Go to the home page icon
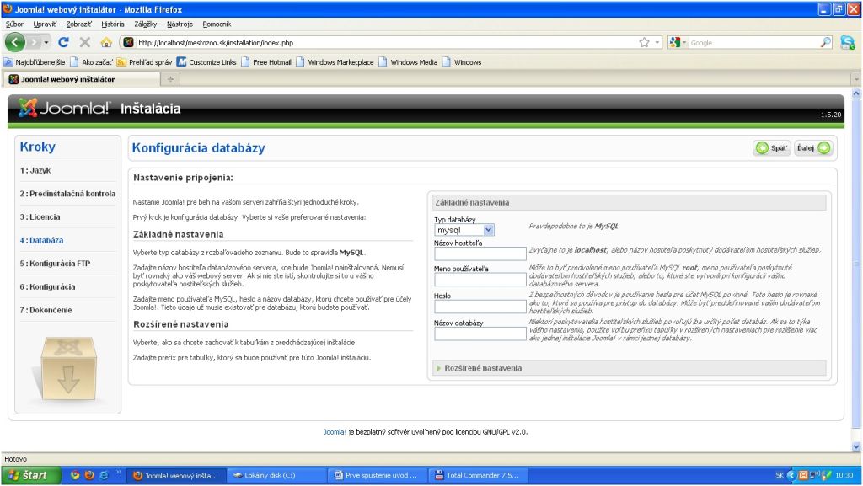The height and width of the screenshot is (486, 863). (106, 42)
